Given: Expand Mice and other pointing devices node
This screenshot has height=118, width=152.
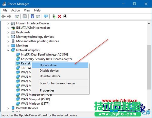Looking at the screenshot, I should point(8,41).
